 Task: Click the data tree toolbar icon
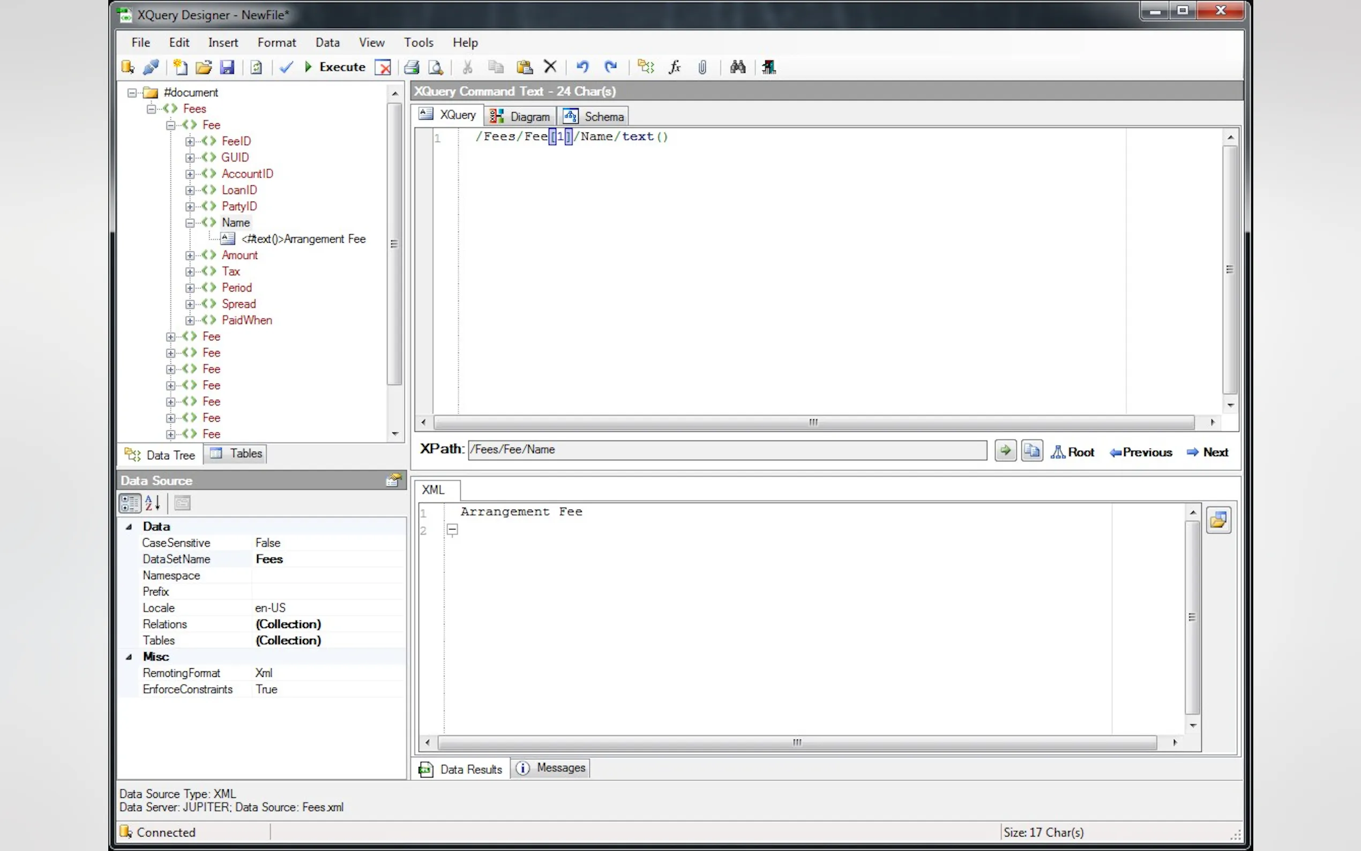(645, 67)
